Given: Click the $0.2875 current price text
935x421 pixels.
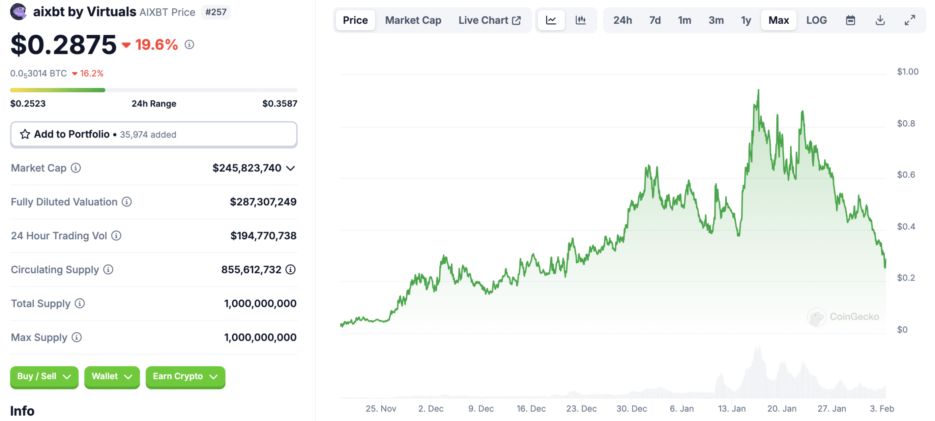Looking at the screenshot, I should point(63,45).
